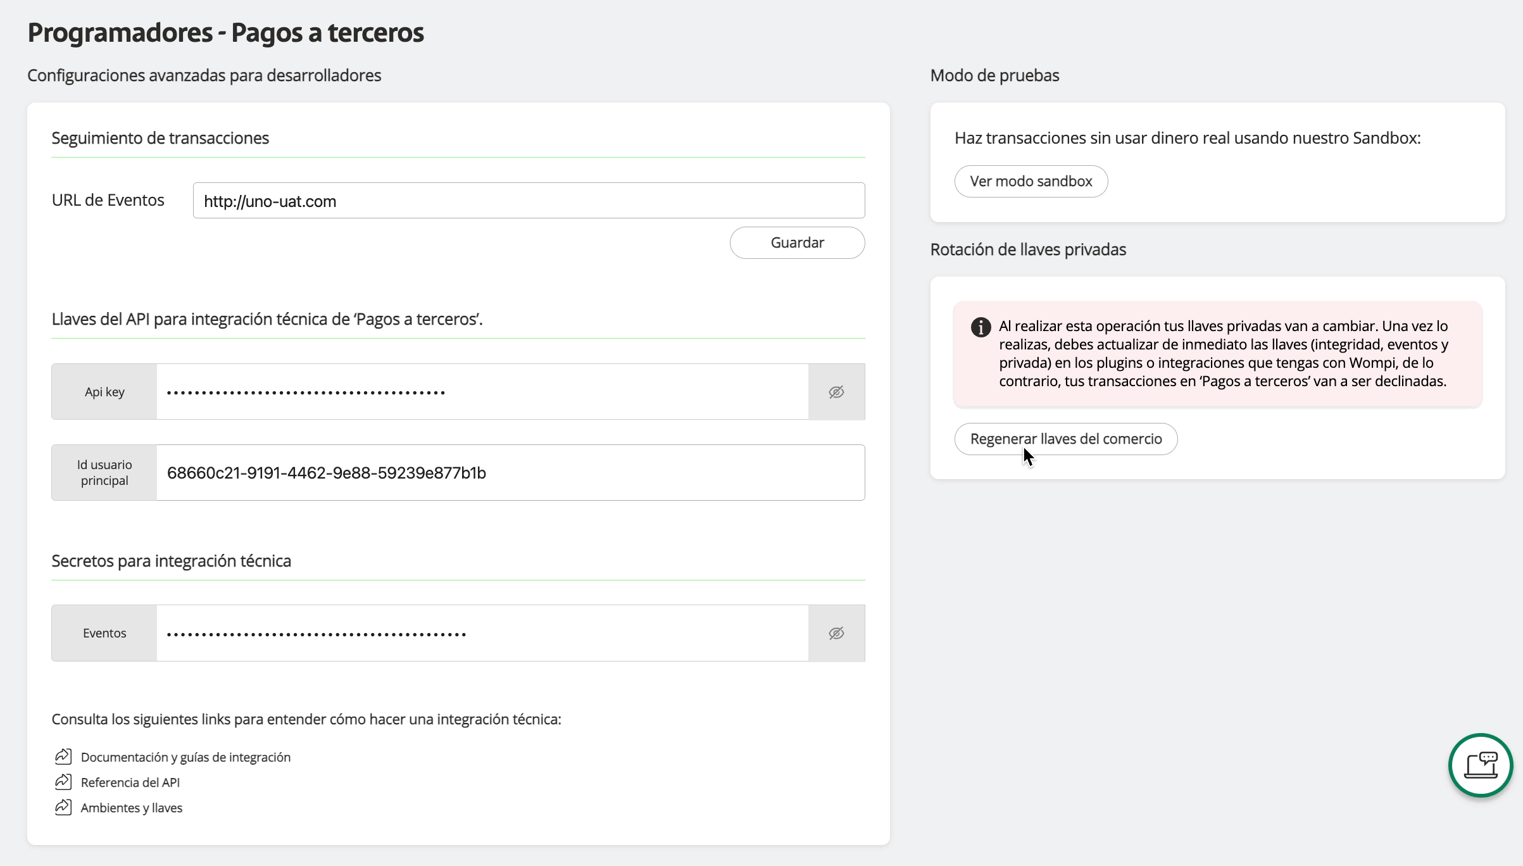This screenshot has width=1523, height=866.
Task: Open the Referencia del API link
Action: coord(130,781)
